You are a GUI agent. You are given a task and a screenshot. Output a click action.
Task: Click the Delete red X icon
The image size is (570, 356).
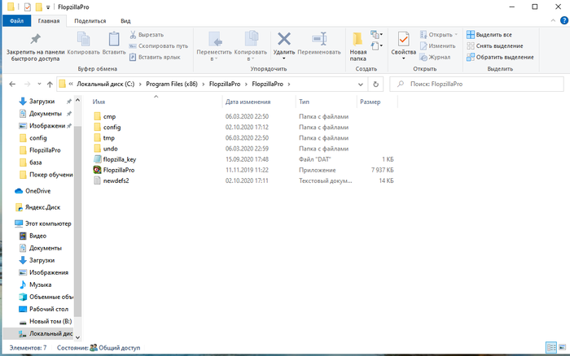pos(284,39)
